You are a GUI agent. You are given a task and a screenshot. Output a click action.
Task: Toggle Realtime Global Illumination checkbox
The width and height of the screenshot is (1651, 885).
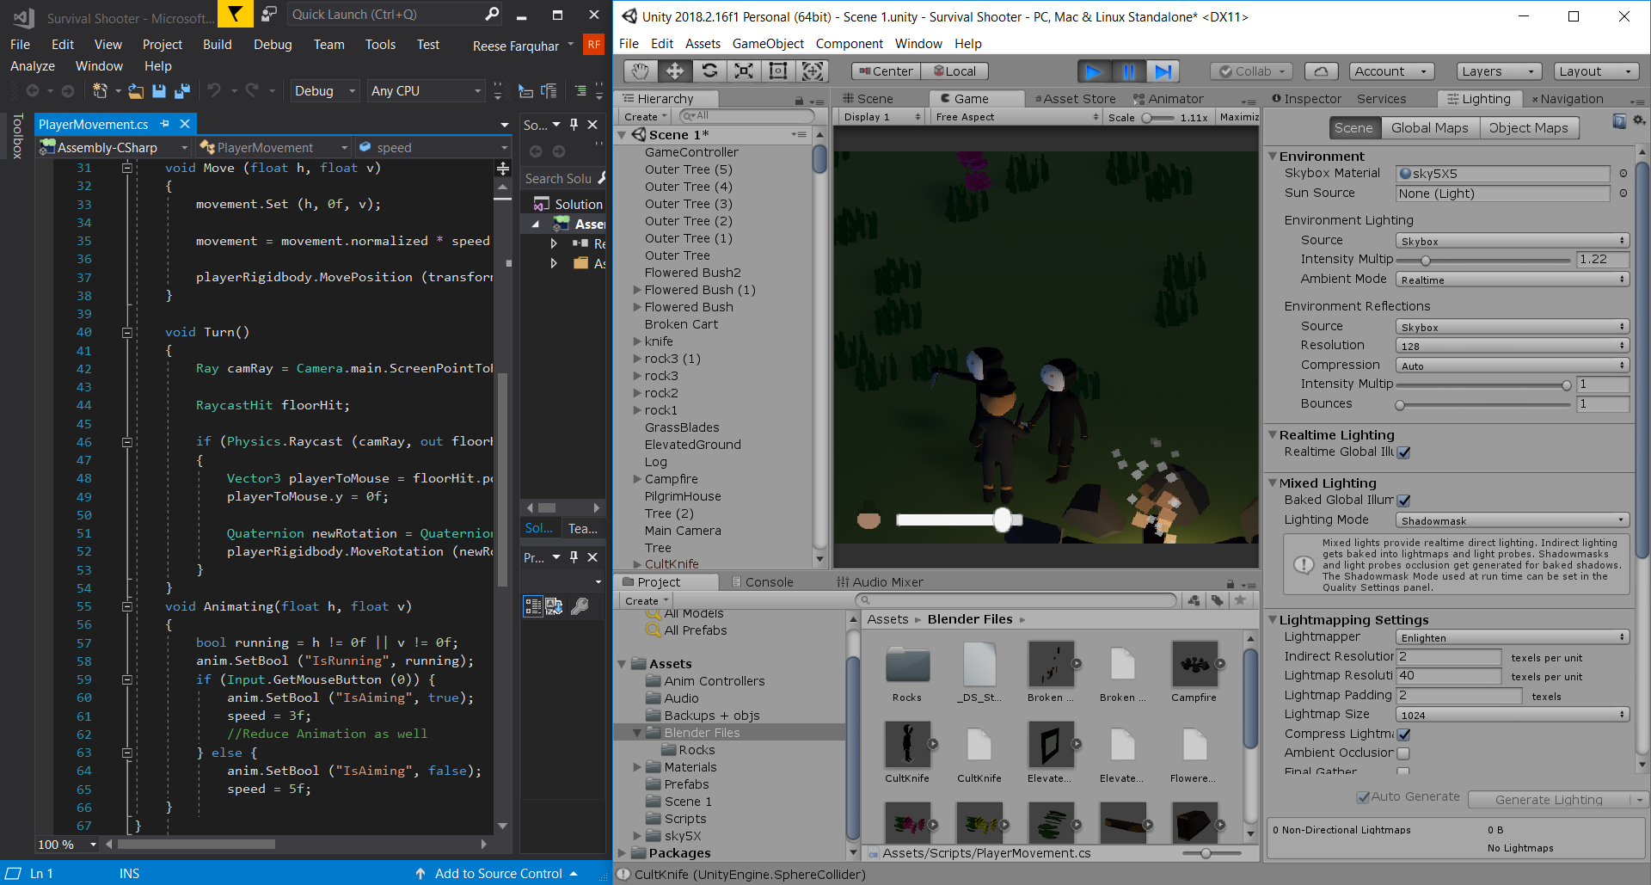[x=1404, y=452]
